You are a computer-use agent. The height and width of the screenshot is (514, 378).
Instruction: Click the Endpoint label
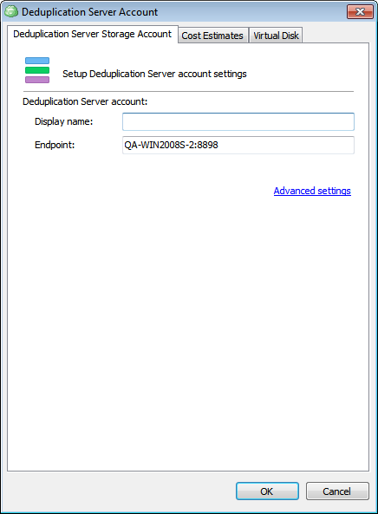click(x=55, y=145)
